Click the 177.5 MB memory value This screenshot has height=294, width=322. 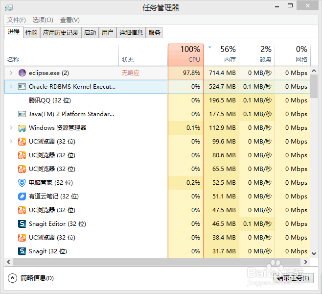pos(222,114)
